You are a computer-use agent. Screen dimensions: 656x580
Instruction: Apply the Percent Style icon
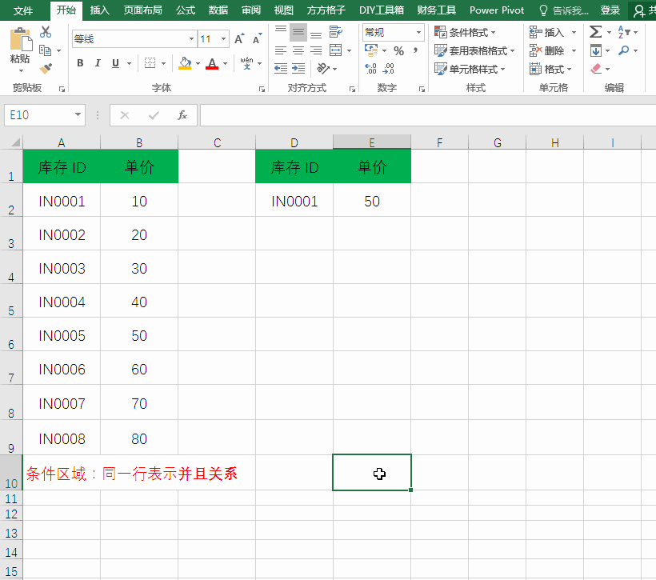[x=398, y=51]
